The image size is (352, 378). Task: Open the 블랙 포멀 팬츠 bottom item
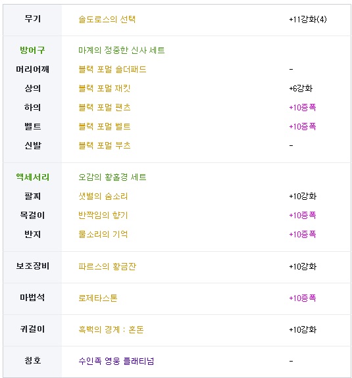104,108
